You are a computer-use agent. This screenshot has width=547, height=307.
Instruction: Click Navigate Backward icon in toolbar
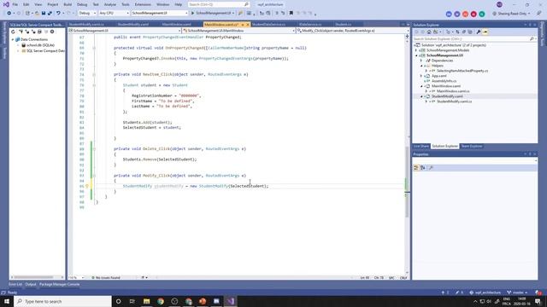pos(9,14)
